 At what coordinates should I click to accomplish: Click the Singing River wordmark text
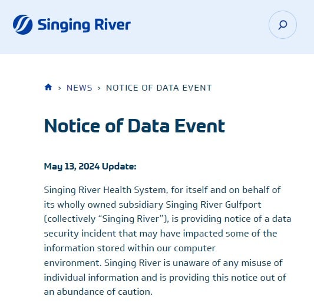click(84, 25)
